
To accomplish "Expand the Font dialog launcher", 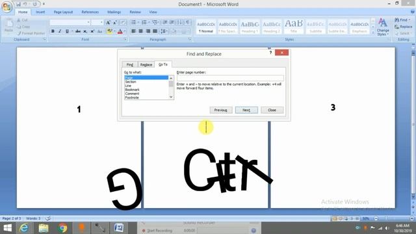I will 125,39.
